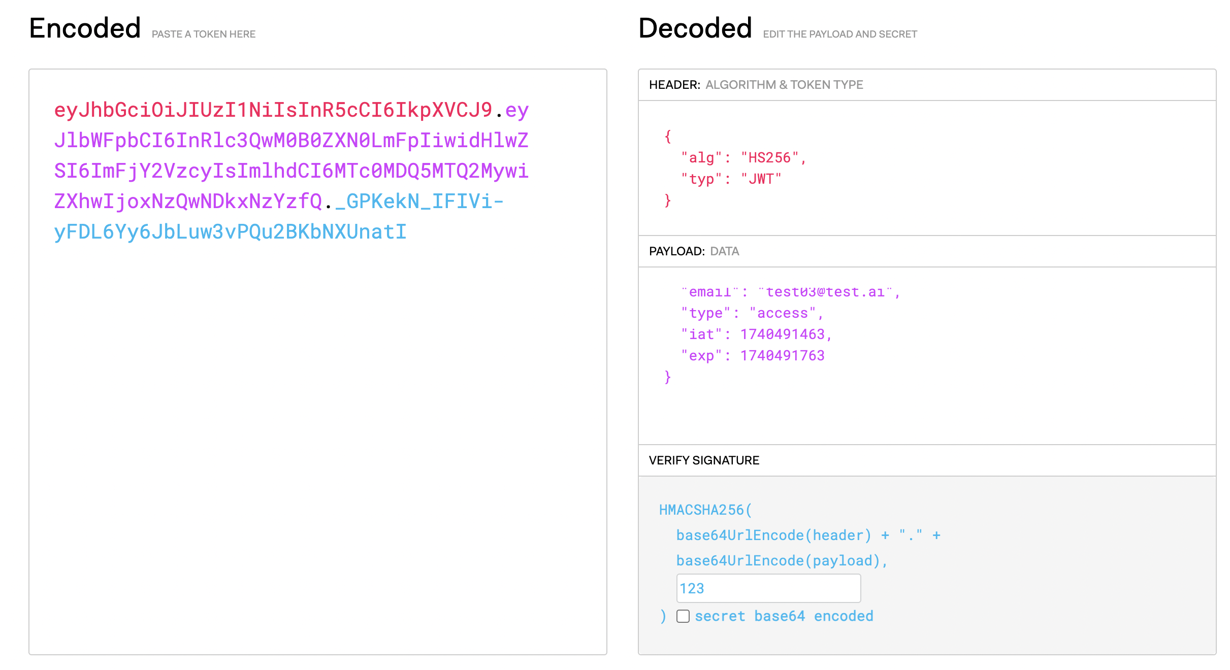Click inside the Encoded token text area
The width and height of the screenshot is (1230, 670).
317,431
